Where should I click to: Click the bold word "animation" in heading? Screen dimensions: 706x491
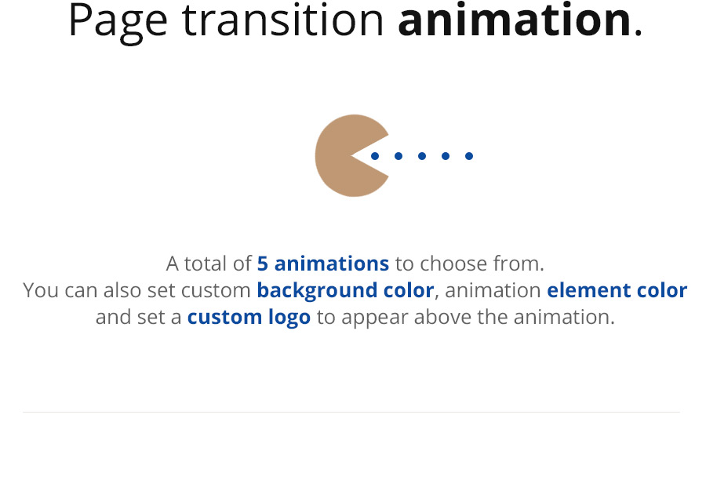coord(515,20)
